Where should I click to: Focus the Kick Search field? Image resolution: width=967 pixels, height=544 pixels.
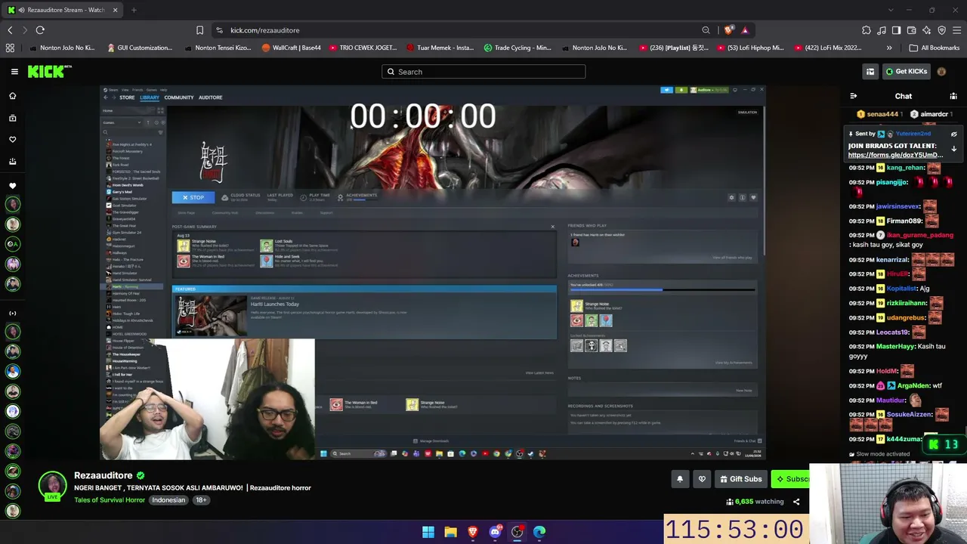tap(483, 72)
